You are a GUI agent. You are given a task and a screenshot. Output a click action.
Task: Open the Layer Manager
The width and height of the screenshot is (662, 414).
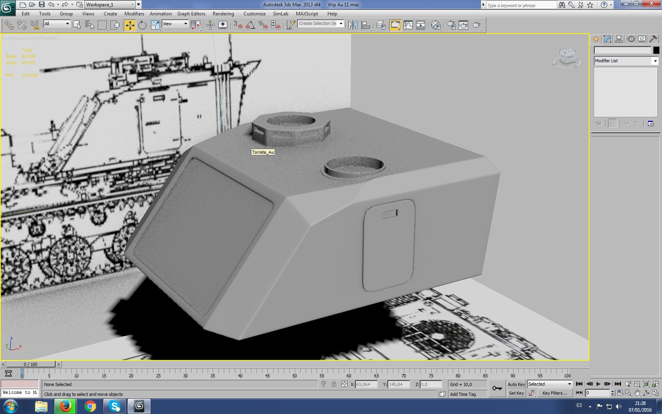point(381,25)
